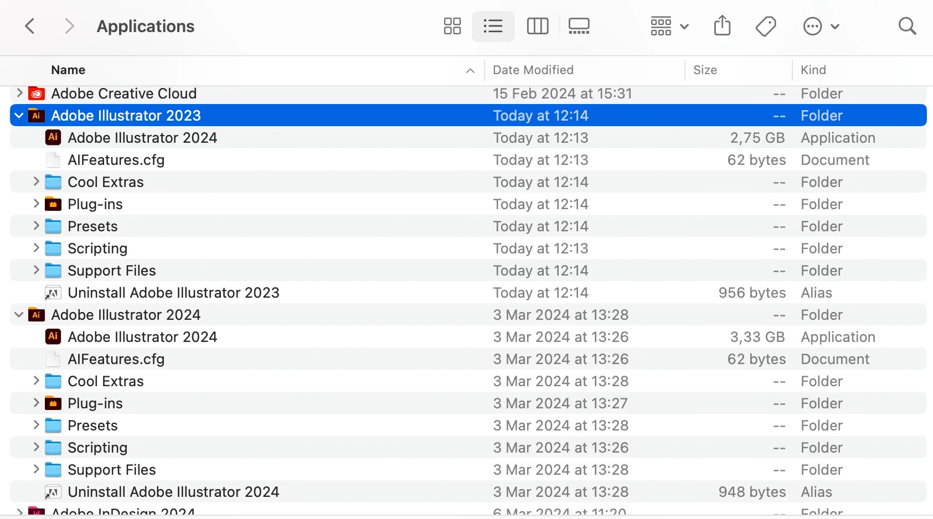The height and width of the screenshot is (519, 933).
Task: Click the Applications window title
Action: coord(146,26)
